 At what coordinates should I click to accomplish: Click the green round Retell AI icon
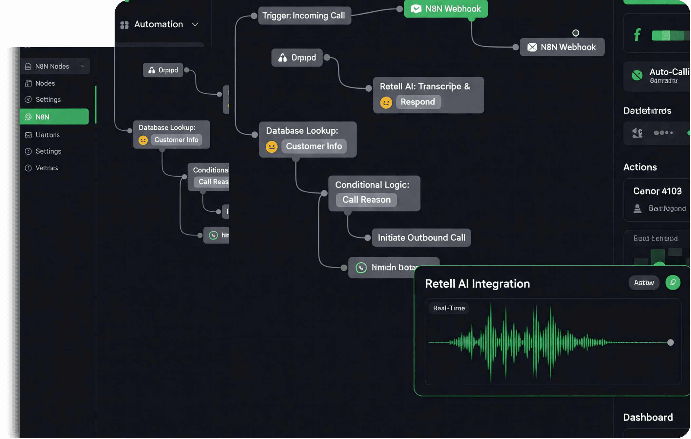coord(673,282)
